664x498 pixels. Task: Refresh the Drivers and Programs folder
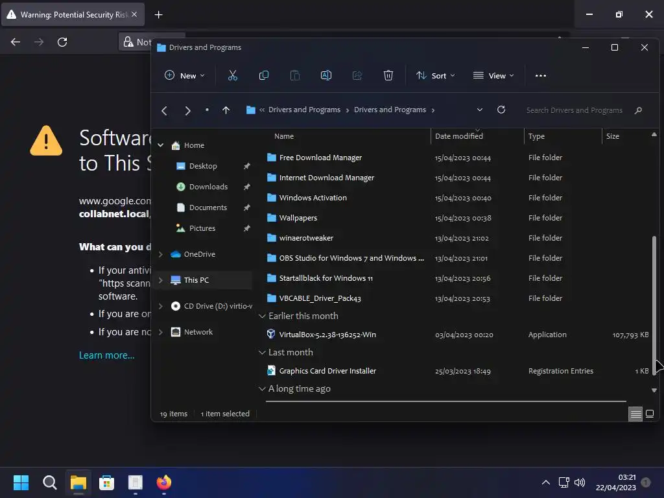pos(501,110)
